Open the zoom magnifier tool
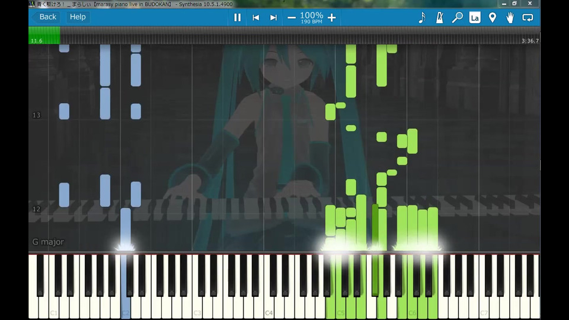Viewport: 569px width, 320px height. tap(457, 17)
